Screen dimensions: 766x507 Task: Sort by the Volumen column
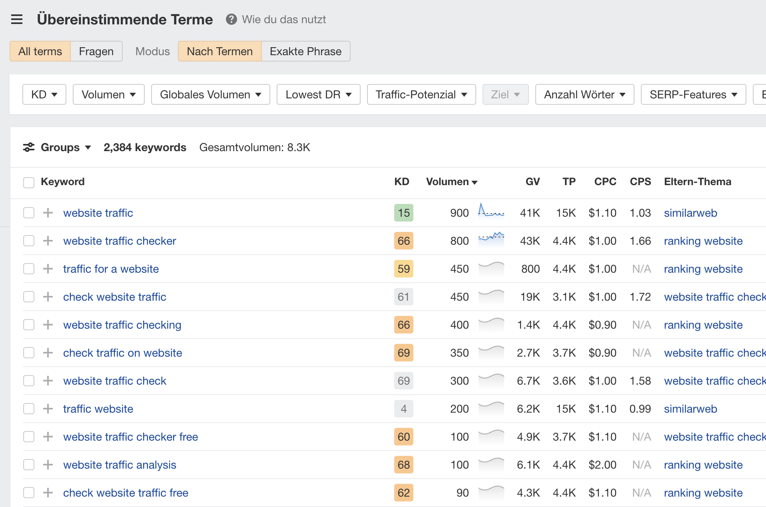[x=451, y=182]
